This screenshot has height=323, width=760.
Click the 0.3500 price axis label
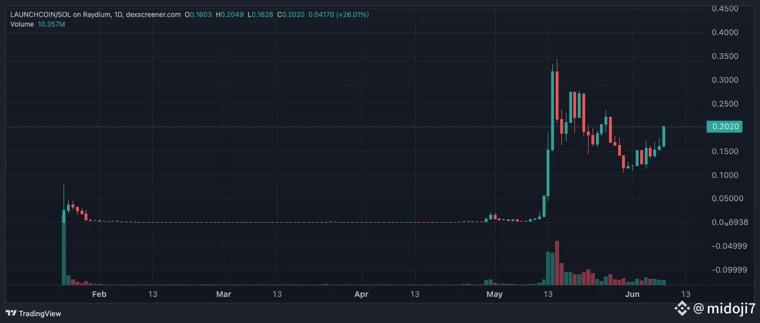pos(725,56)
